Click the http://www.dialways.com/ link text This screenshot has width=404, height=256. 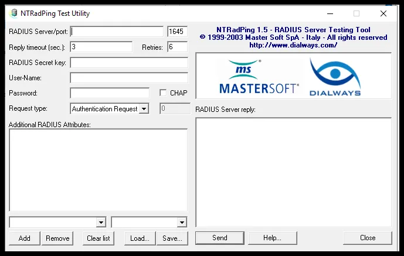[x=293, y=45]
